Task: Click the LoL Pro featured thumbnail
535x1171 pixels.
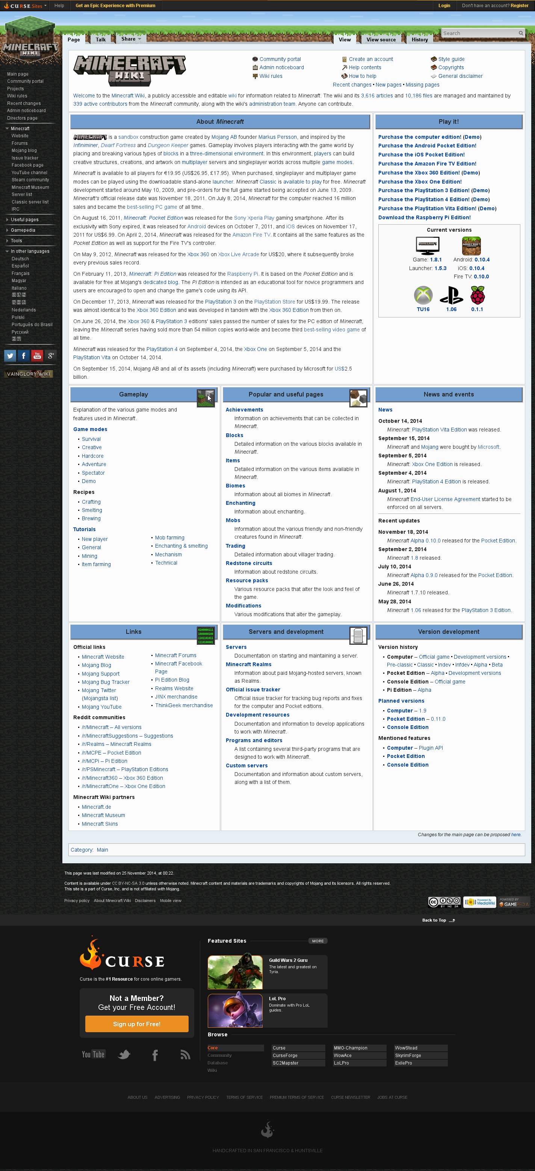Action: 235,1010
